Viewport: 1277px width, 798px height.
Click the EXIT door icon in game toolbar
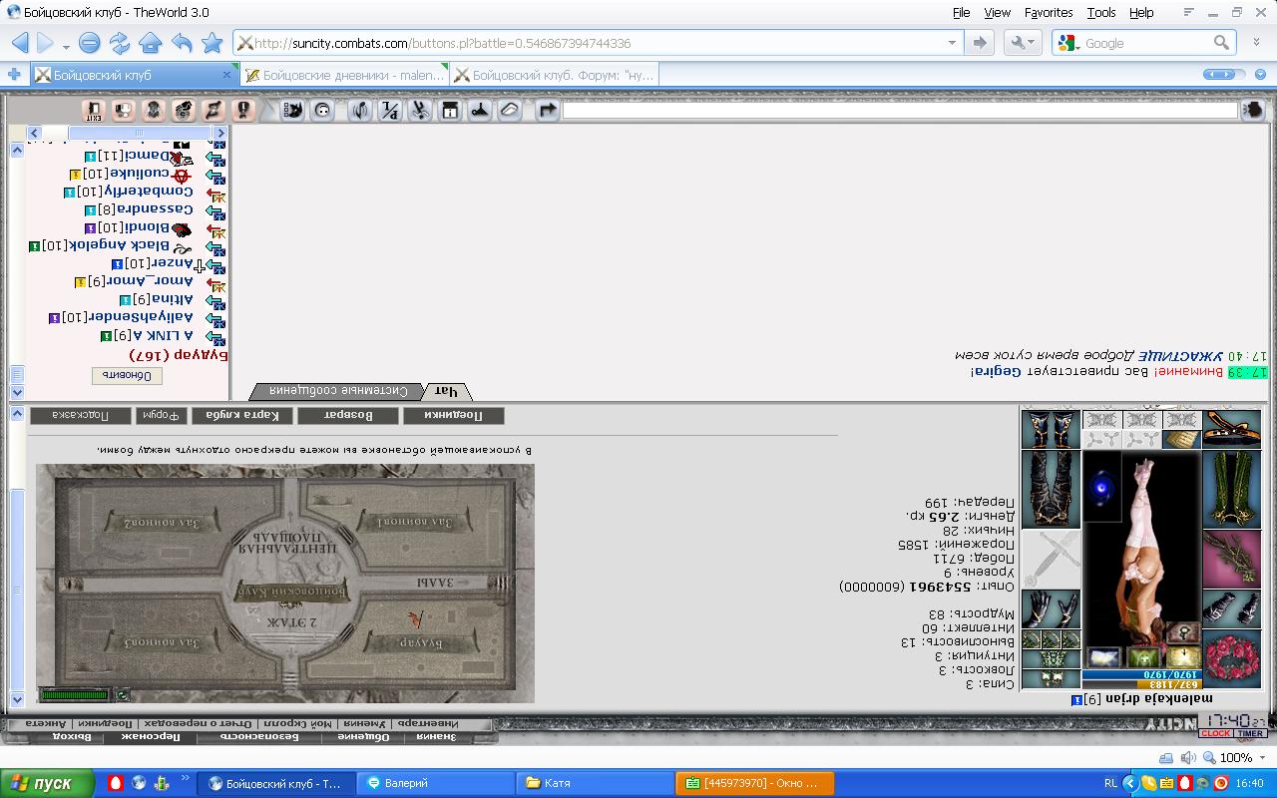click(x=93, y=110)
